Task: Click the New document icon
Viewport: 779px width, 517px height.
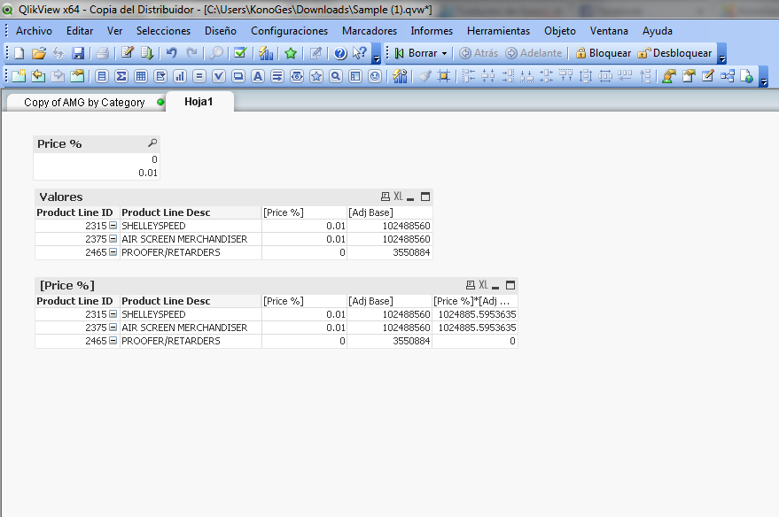Action: point(19,53)
